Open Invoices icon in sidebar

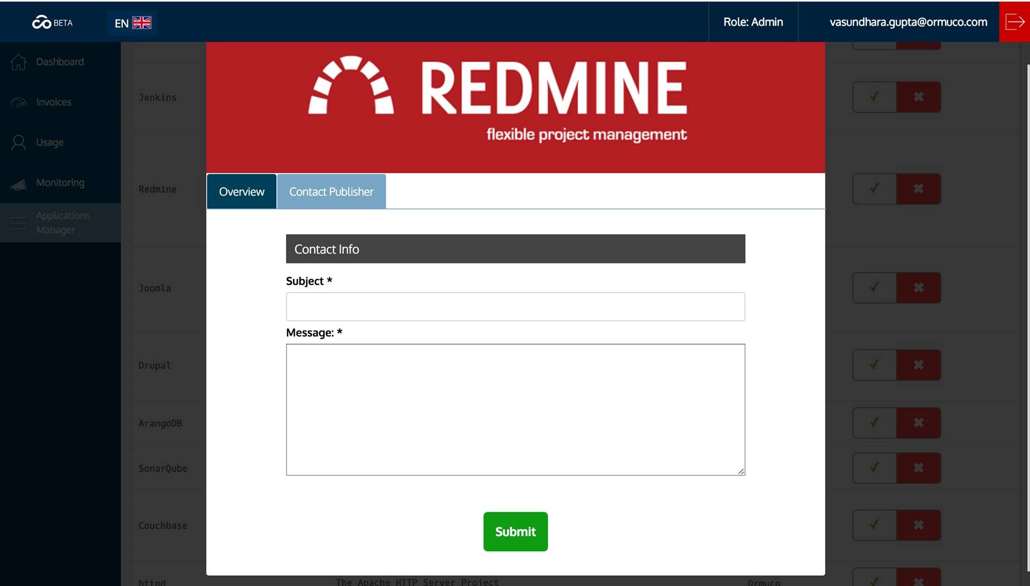(x=19, y=102)
